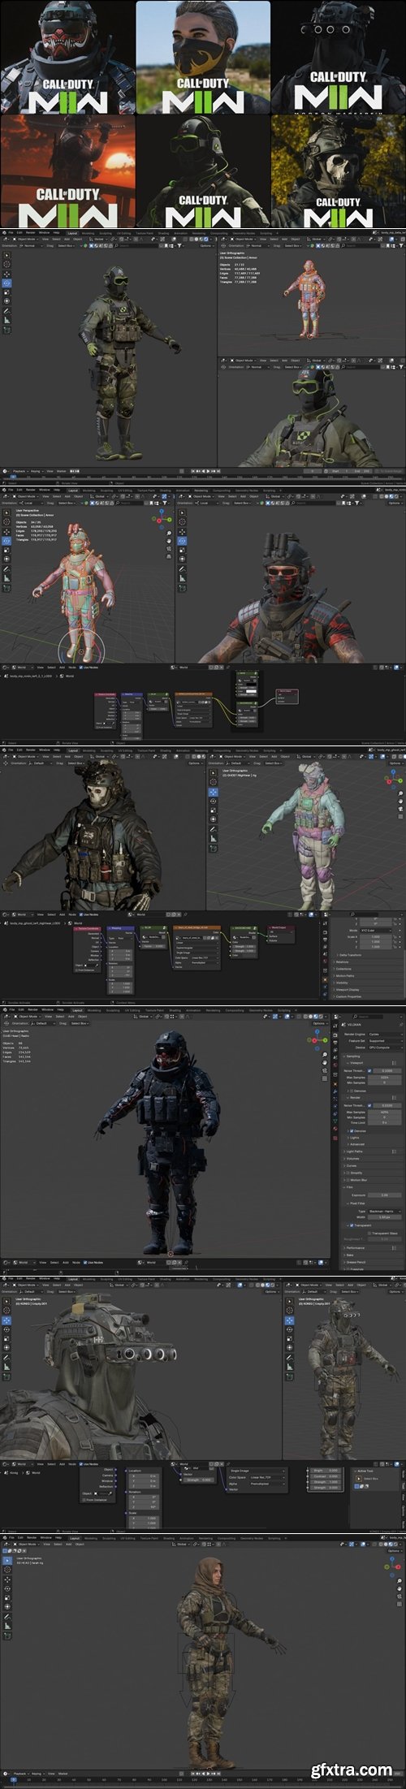Enable the Transparent Glass checkbox
This screenshot has width=406, height=1789.
pyautogui.click(x=369, y=1233)
